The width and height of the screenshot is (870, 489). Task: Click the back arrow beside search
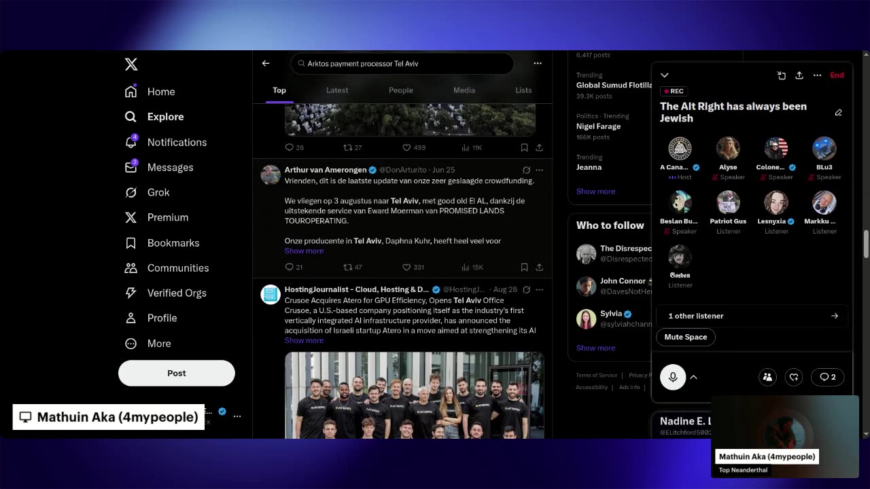tap(266, 63)
